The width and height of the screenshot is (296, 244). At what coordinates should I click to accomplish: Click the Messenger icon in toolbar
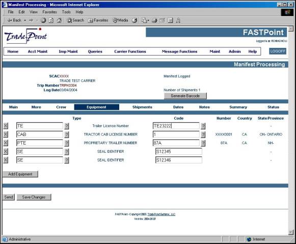point(178,20)
